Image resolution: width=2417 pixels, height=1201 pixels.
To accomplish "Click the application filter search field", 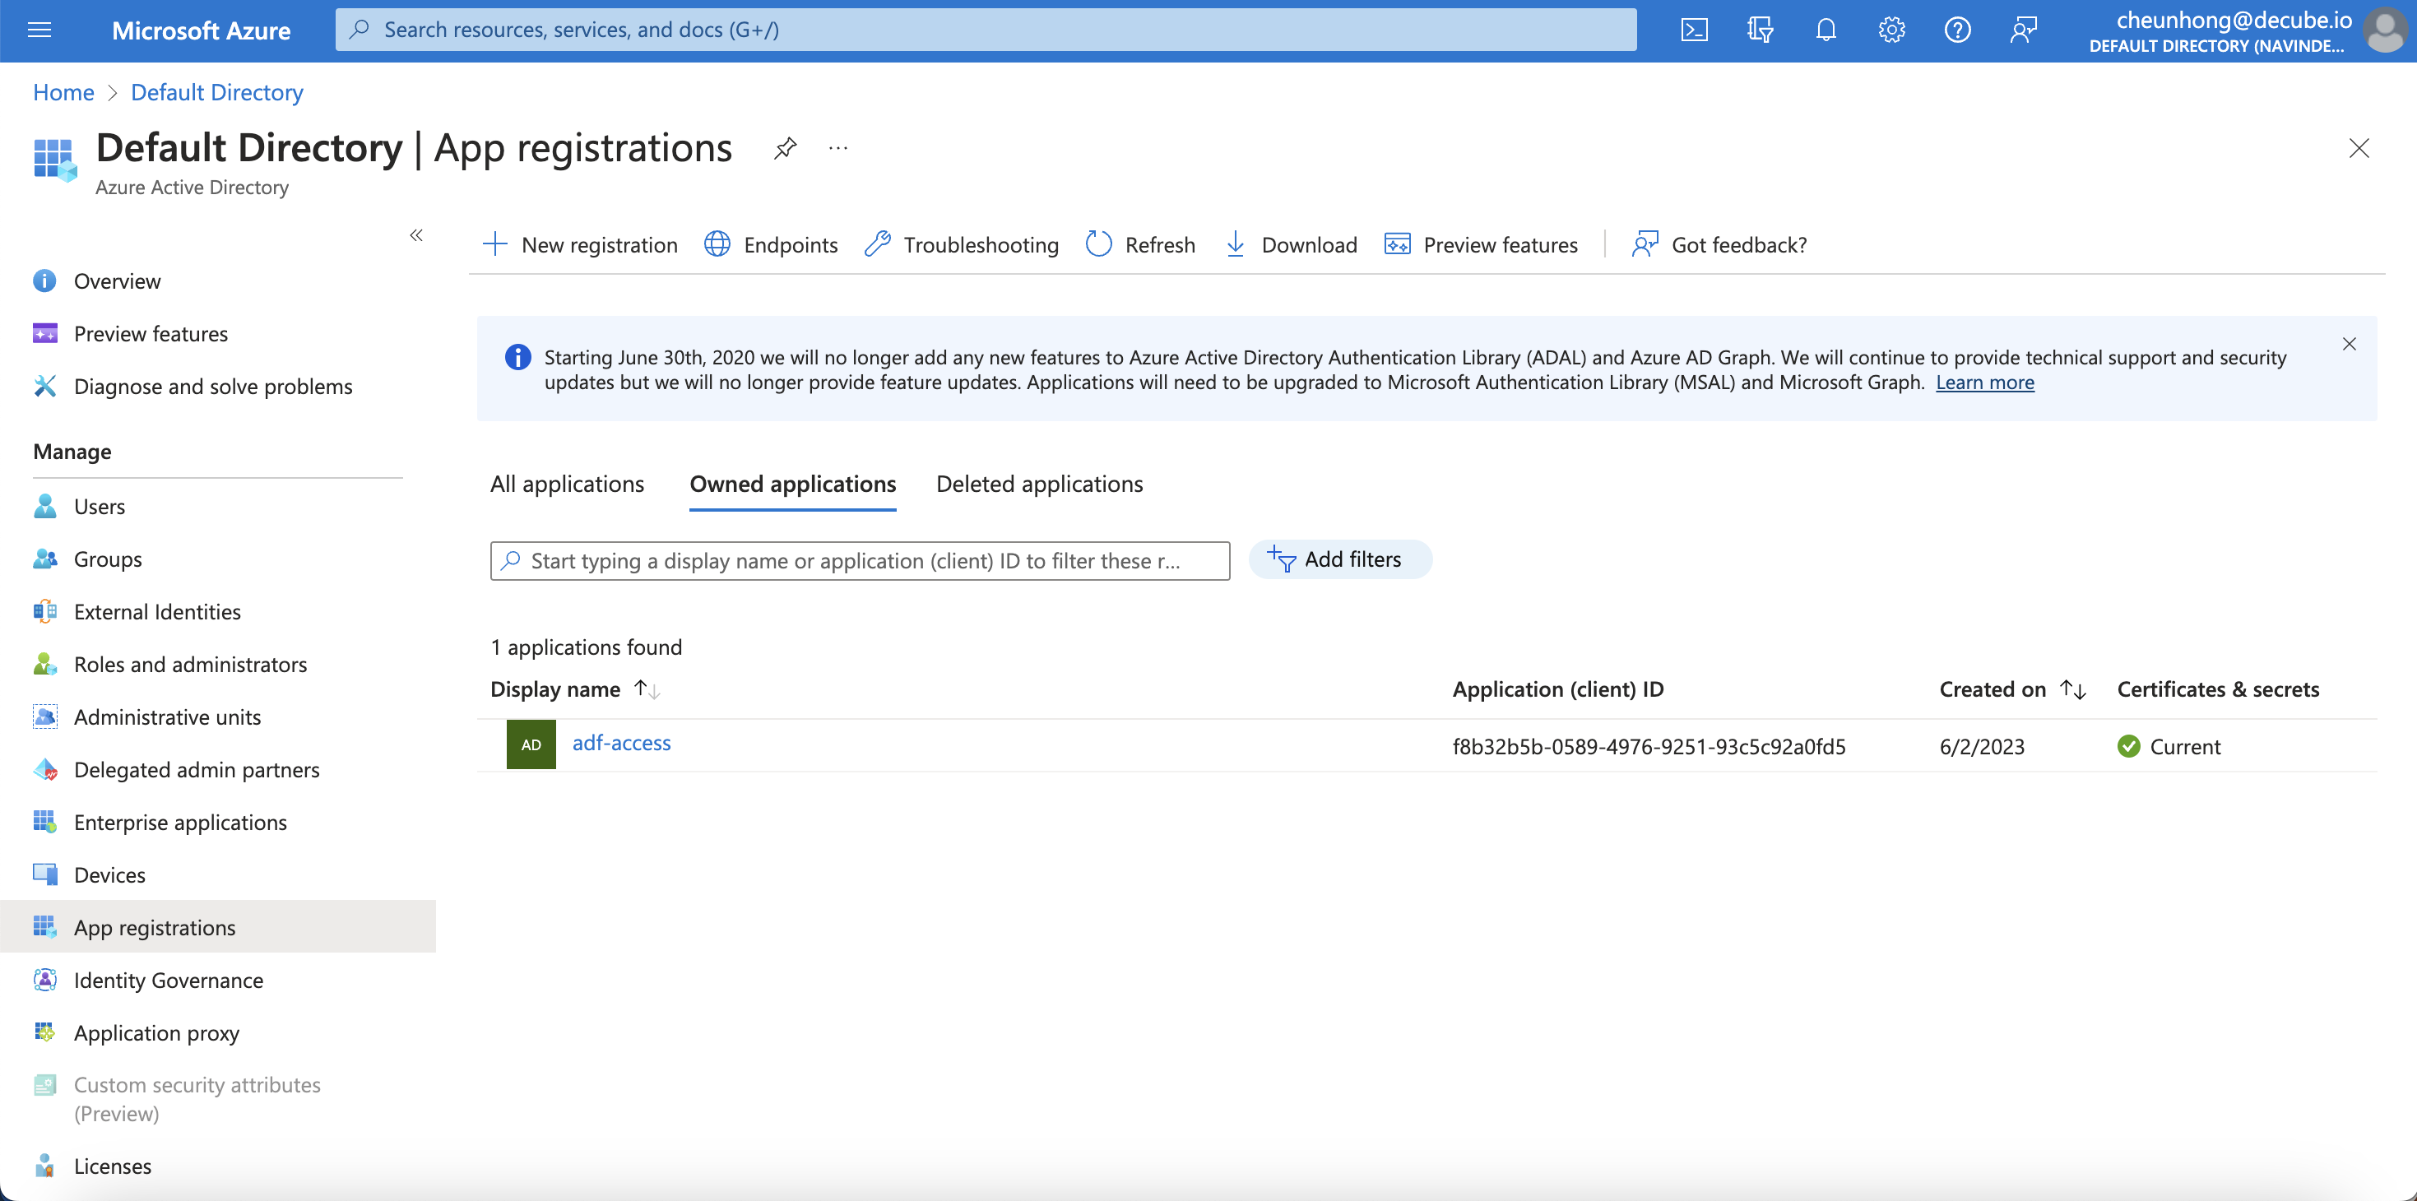I will [x=859, y=561].
